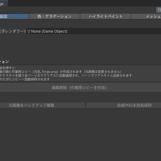Switch to the 色・グラデーション tab

click(54, 16)
